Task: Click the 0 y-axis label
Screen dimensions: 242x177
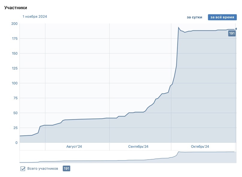Action: [16, 143]
